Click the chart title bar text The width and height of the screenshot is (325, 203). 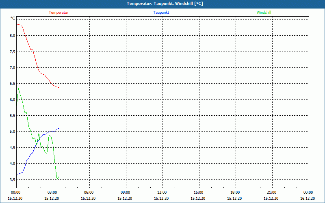[165, 4]
